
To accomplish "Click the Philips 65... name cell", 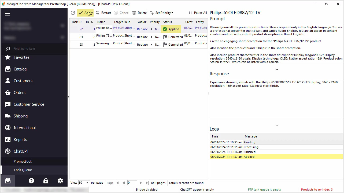I will pyautogui.click(x=104, y=28).
